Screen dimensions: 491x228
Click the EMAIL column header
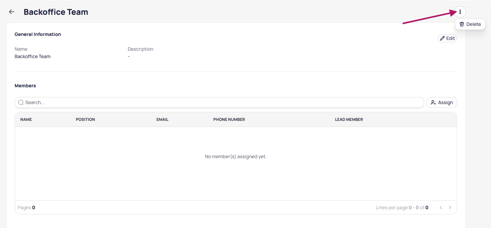(x=162, y=120)
